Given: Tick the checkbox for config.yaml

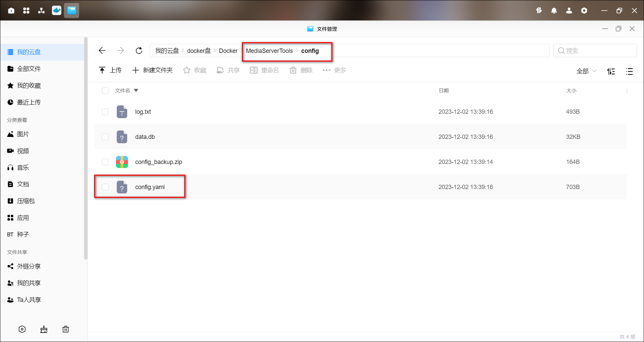Looking at the screenshot, I should (105, 187).
